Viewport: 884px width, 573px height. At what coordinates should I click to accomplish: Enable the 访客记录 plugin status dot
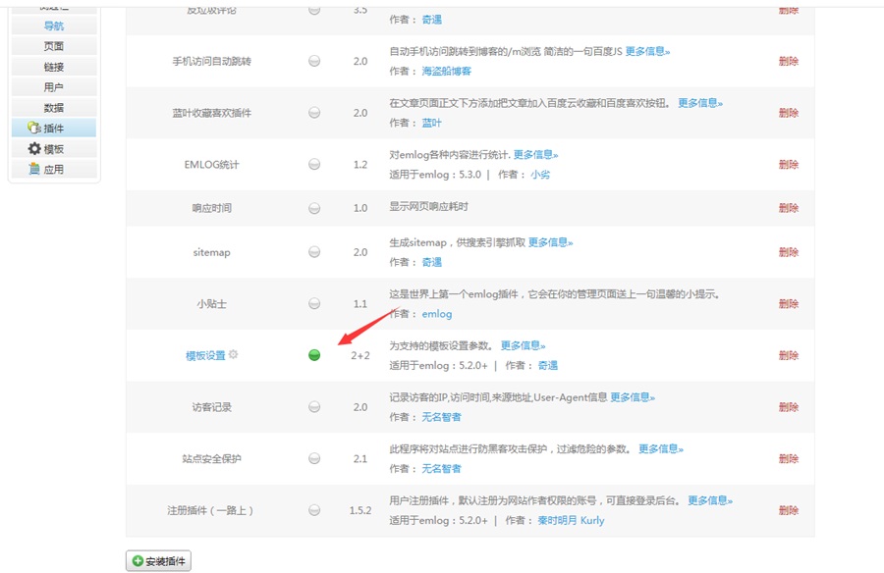[314, 407]
